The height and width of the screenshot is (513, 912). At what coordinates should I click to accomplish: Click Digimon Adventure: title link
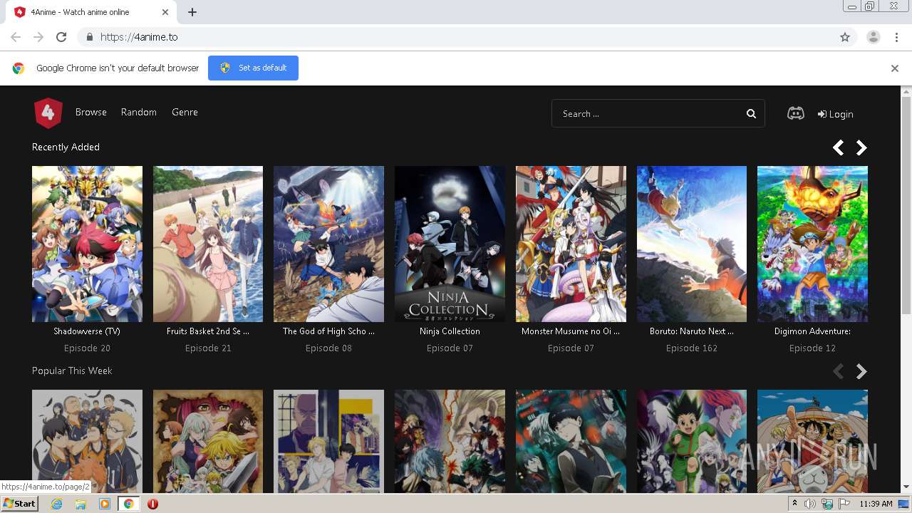[x=812, y=331]
